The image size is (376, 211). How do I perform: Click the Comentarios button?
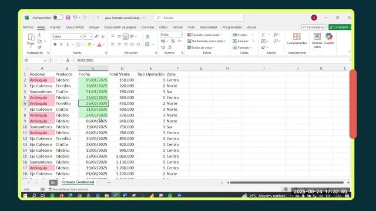coord(314,28)
